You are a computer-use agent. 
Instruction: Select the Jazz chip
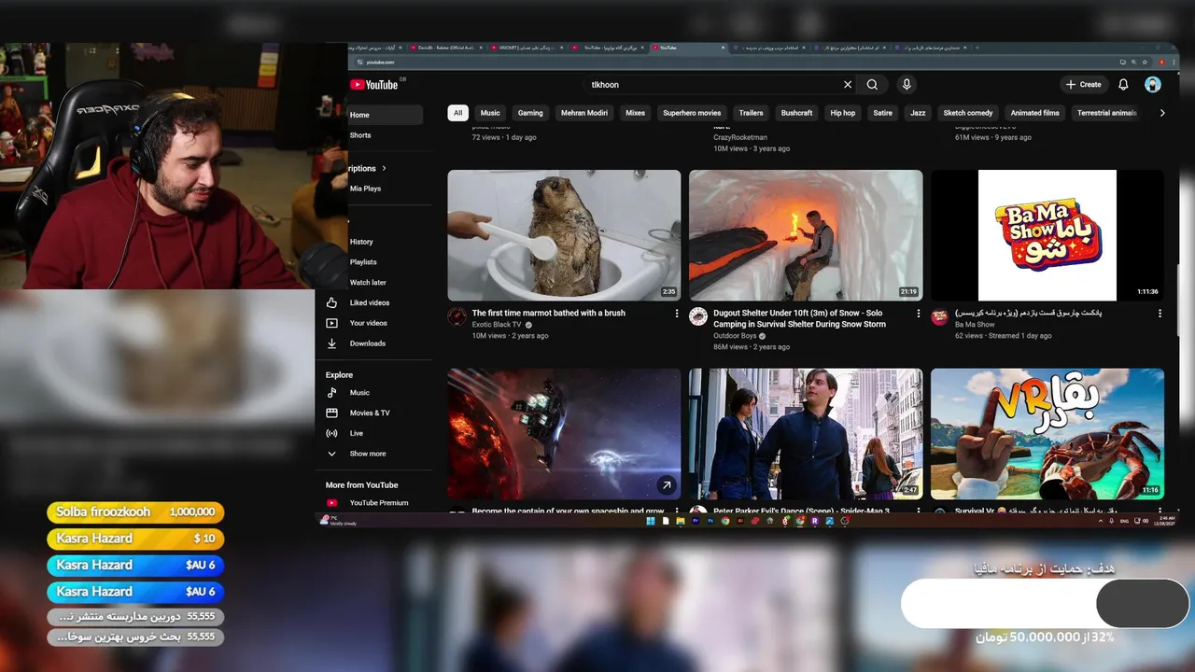coord(918,113)
